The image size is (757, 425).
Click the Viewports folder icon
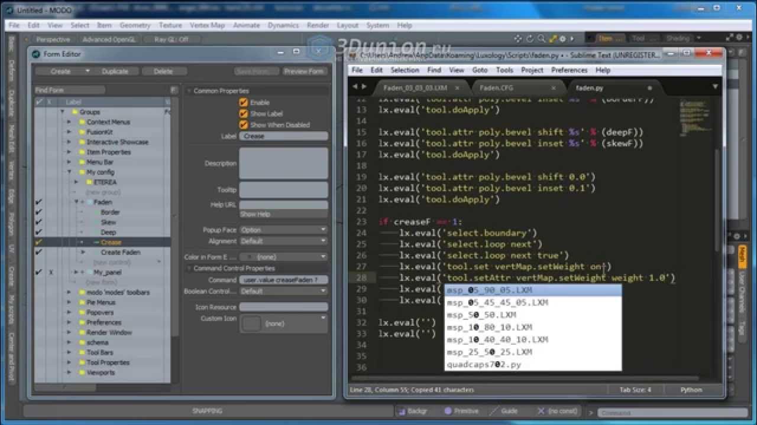coord(82,372)
